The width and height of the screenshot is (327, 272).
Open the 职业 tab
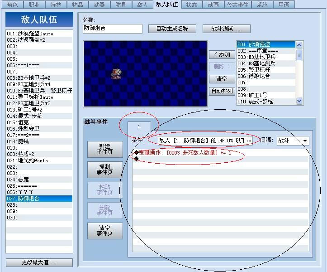pyautogui.click(x=34, y=5)
